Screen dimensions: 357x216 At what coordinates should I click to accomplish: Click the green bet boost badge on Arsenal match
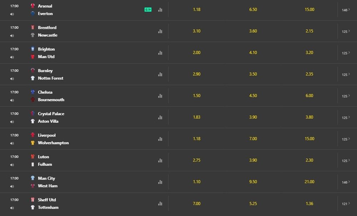(148, 10)
